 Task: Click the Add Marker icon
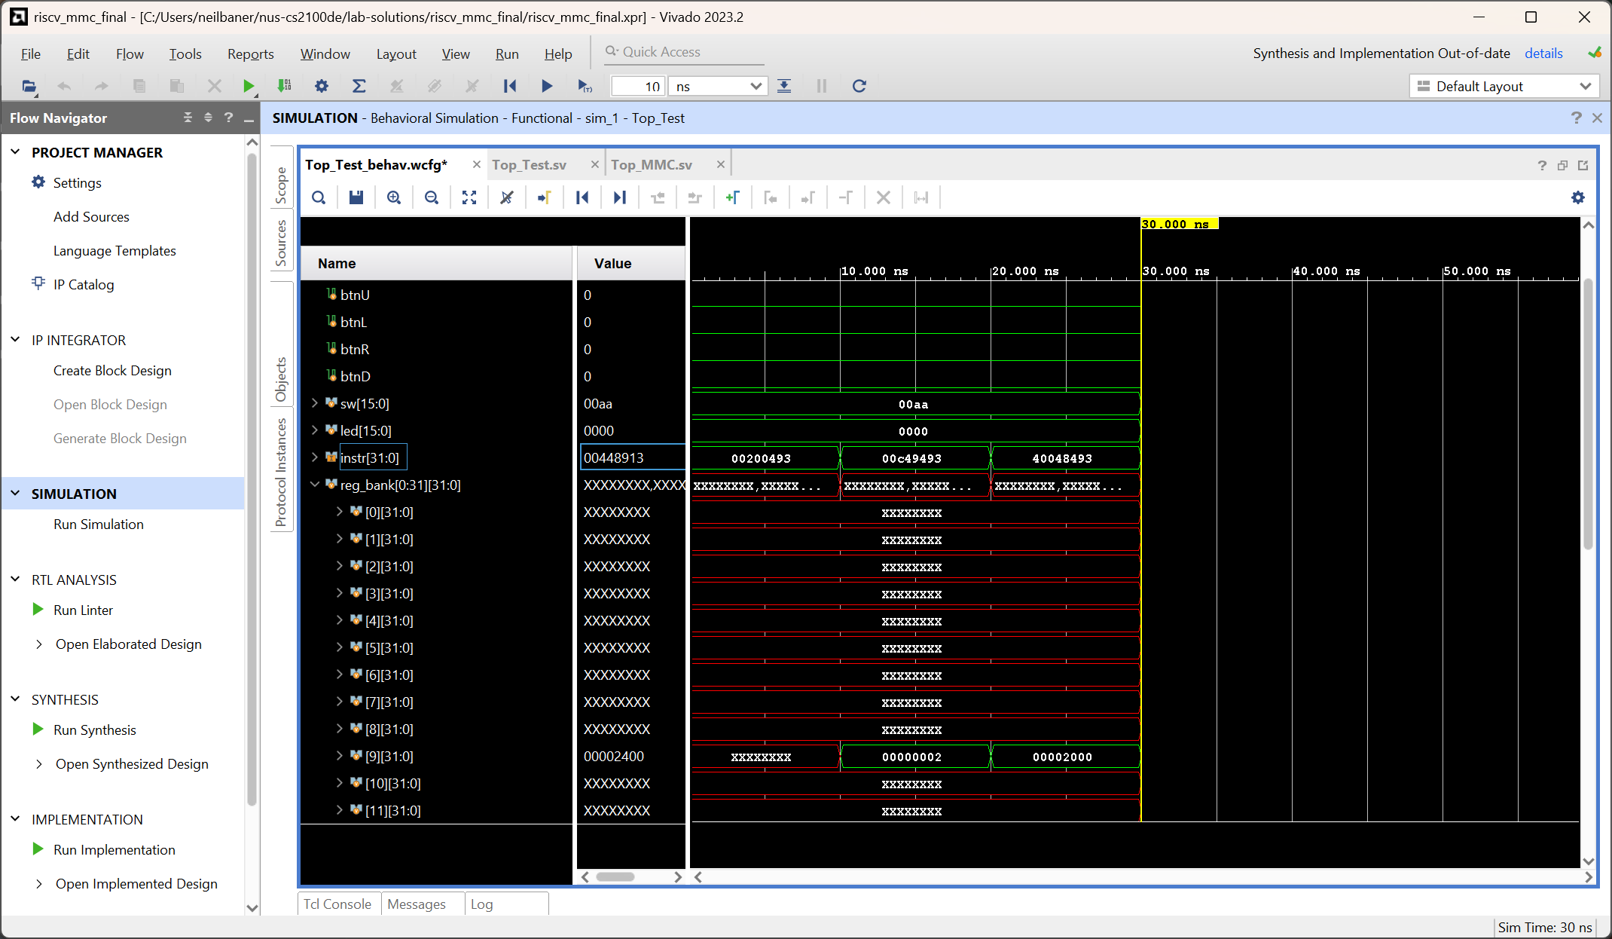[732, 197]
